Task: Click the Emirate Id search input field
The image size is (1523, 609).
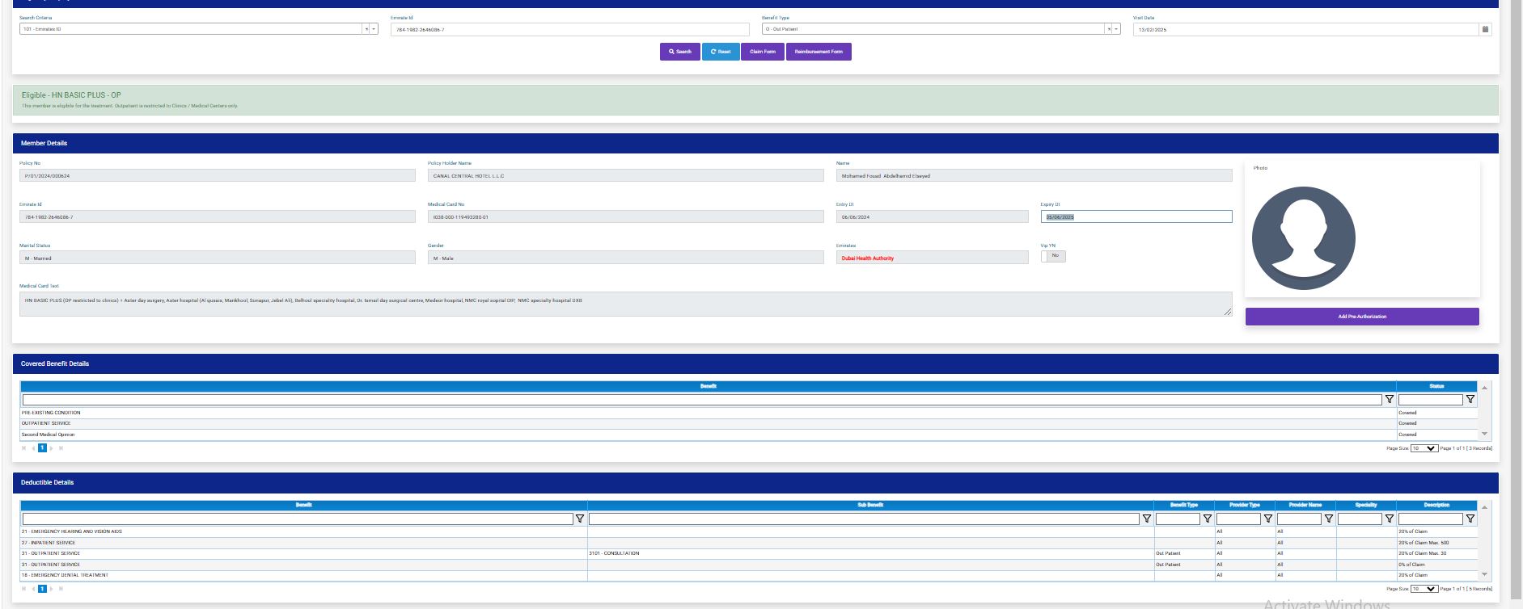Action: pos(569,29)
